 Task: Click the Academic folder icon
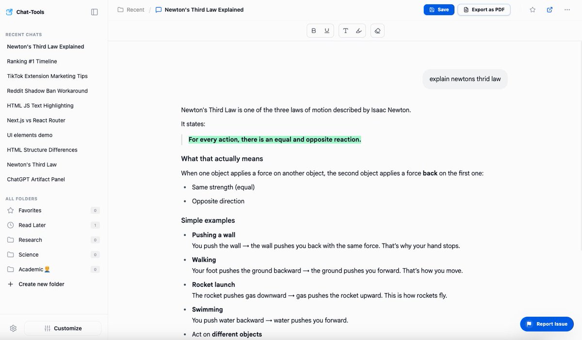click(11, 269)
